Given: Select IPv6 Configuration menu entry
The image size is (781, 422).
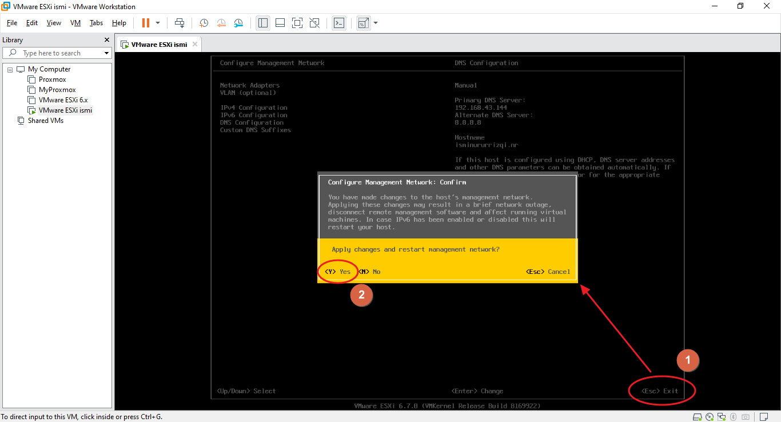Looking at the screenshot, I should [254, 115].
